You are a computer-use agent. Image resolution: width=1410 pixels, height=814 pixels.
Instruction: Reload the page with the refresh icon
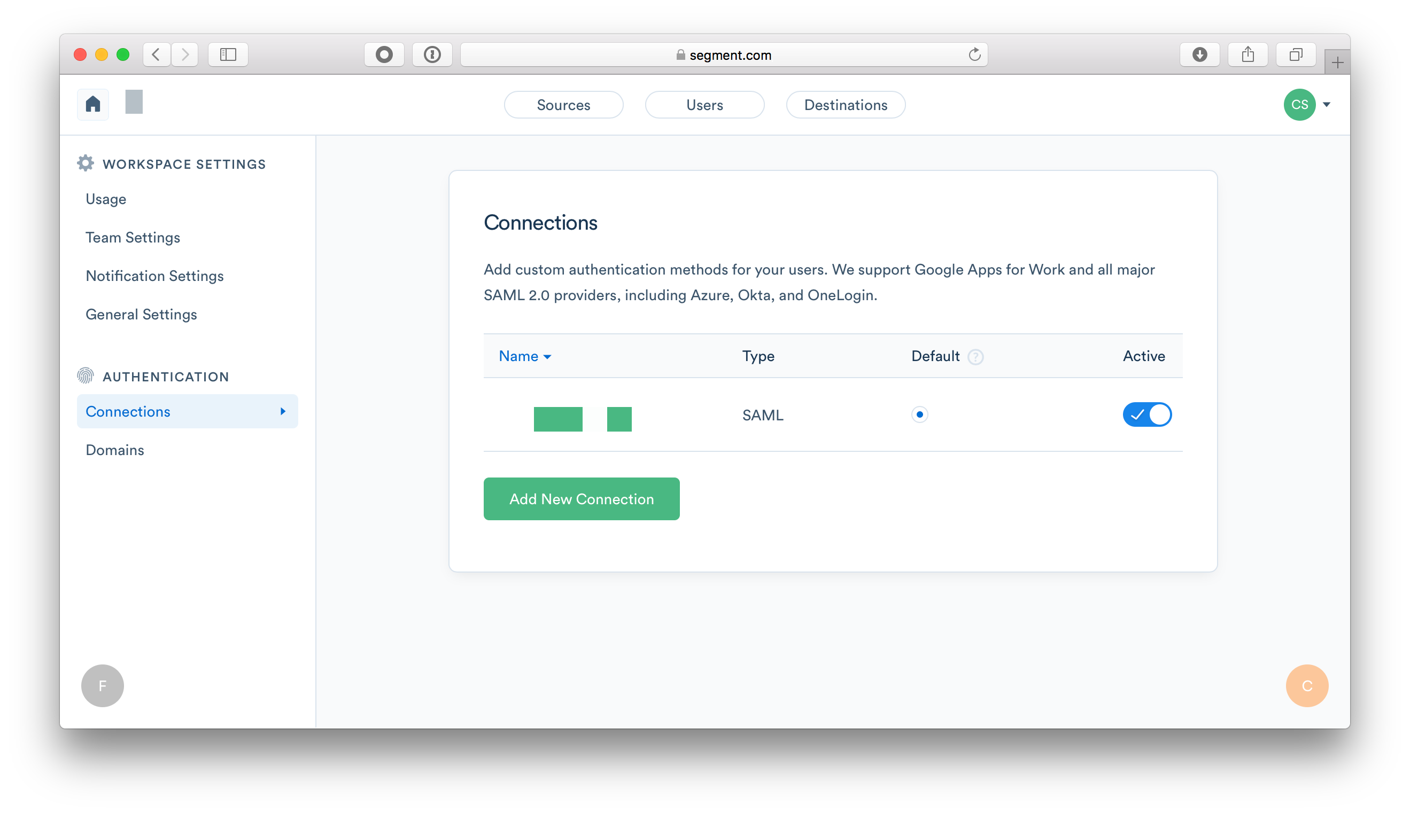click(974, 54)
